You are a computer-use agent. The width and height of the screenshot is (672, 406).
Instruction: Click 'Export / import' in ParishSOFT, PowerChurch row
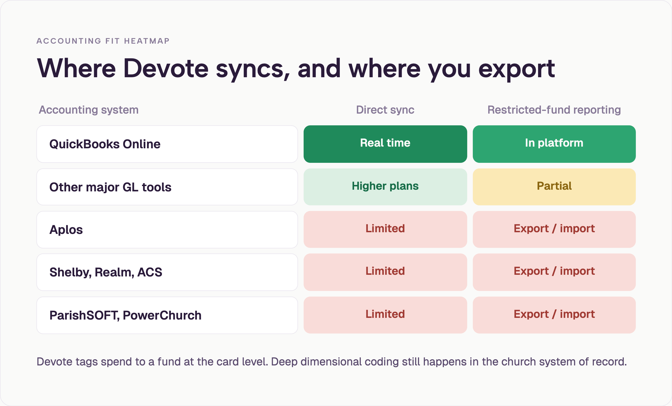point(554,315)
